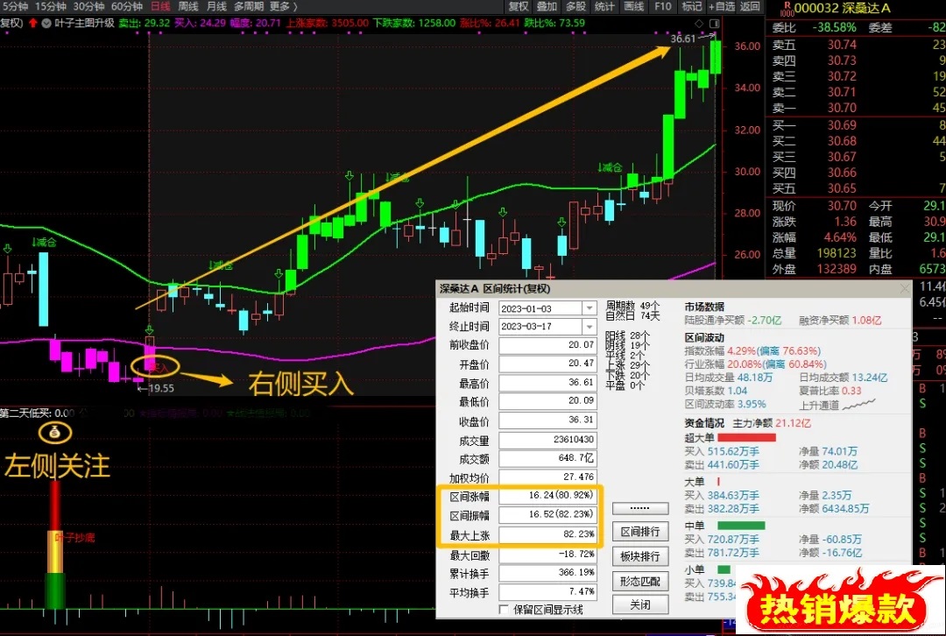Click the 统计 toolbar button
The image size is (946, 636).
[604, 7]
